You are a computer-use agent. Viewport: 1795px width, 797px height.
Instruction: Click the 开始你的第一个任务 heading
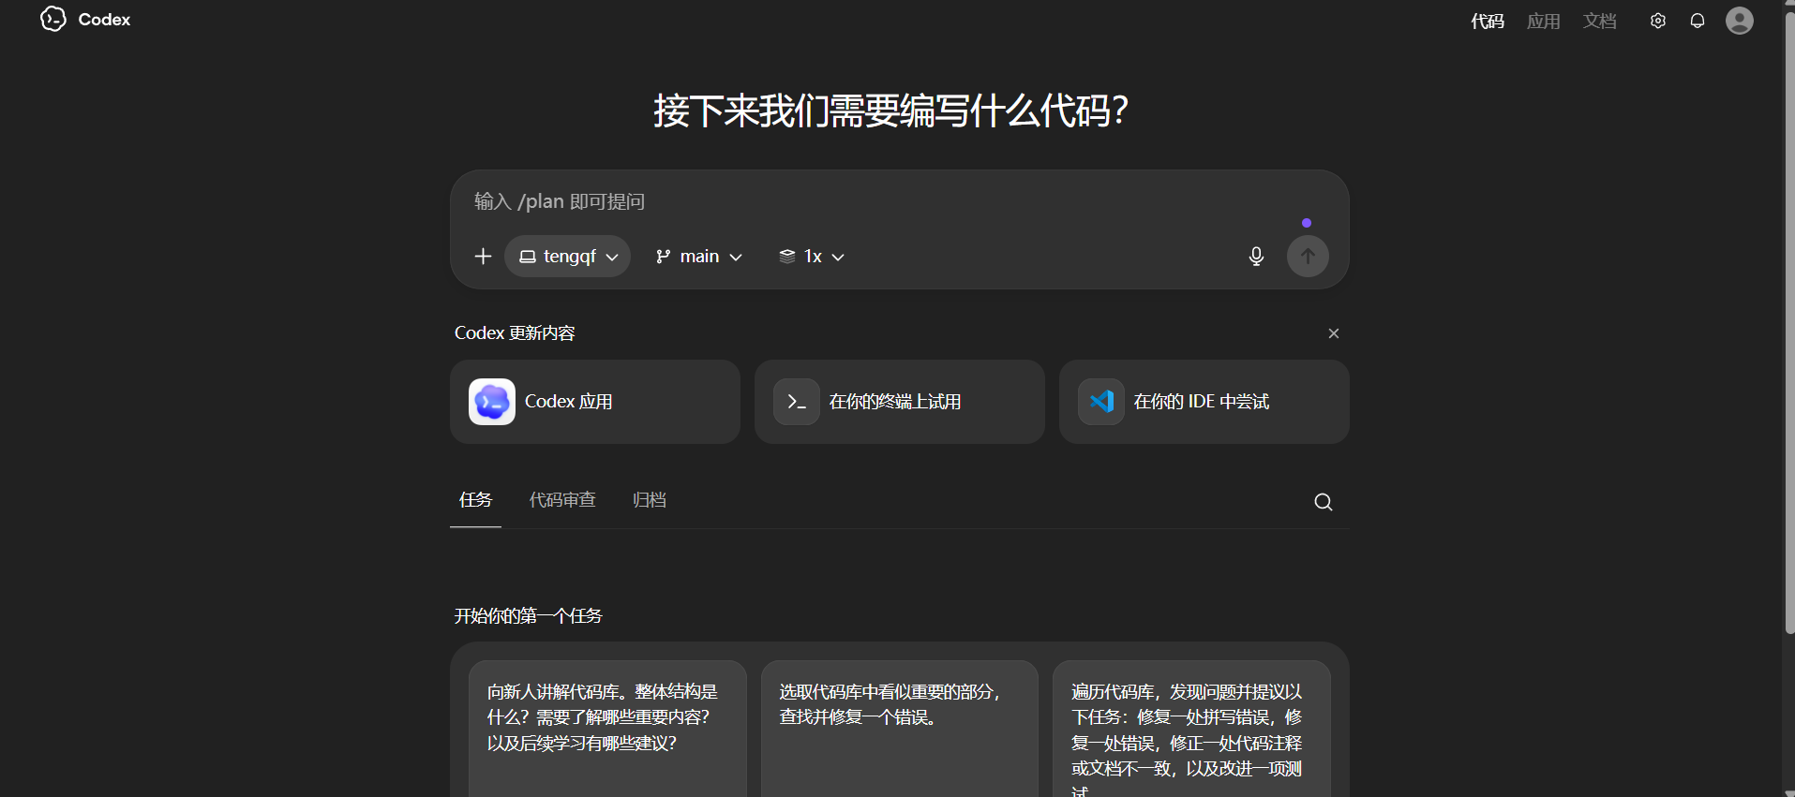(x=529, y=616)
